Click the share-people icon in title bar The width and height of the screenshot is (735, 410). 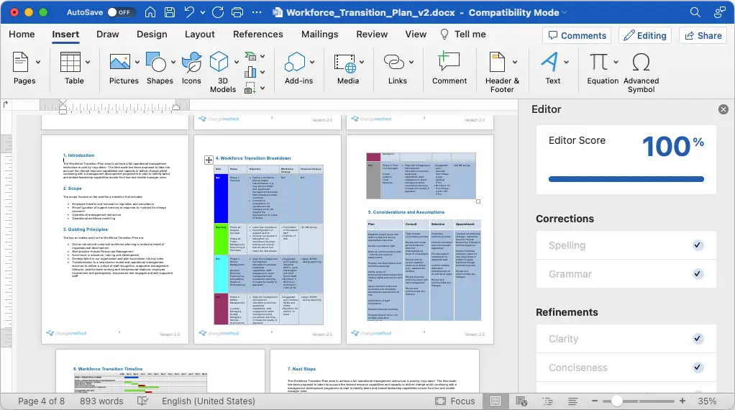(719, 12)
